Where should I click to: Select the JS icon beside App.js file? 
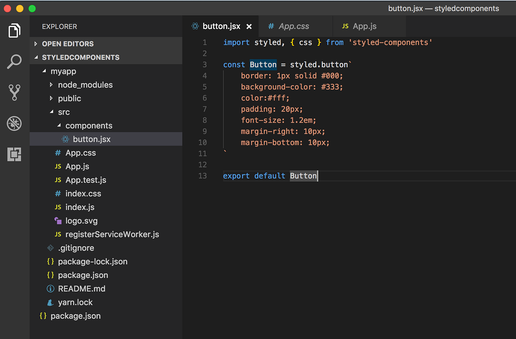pos(58,166)
